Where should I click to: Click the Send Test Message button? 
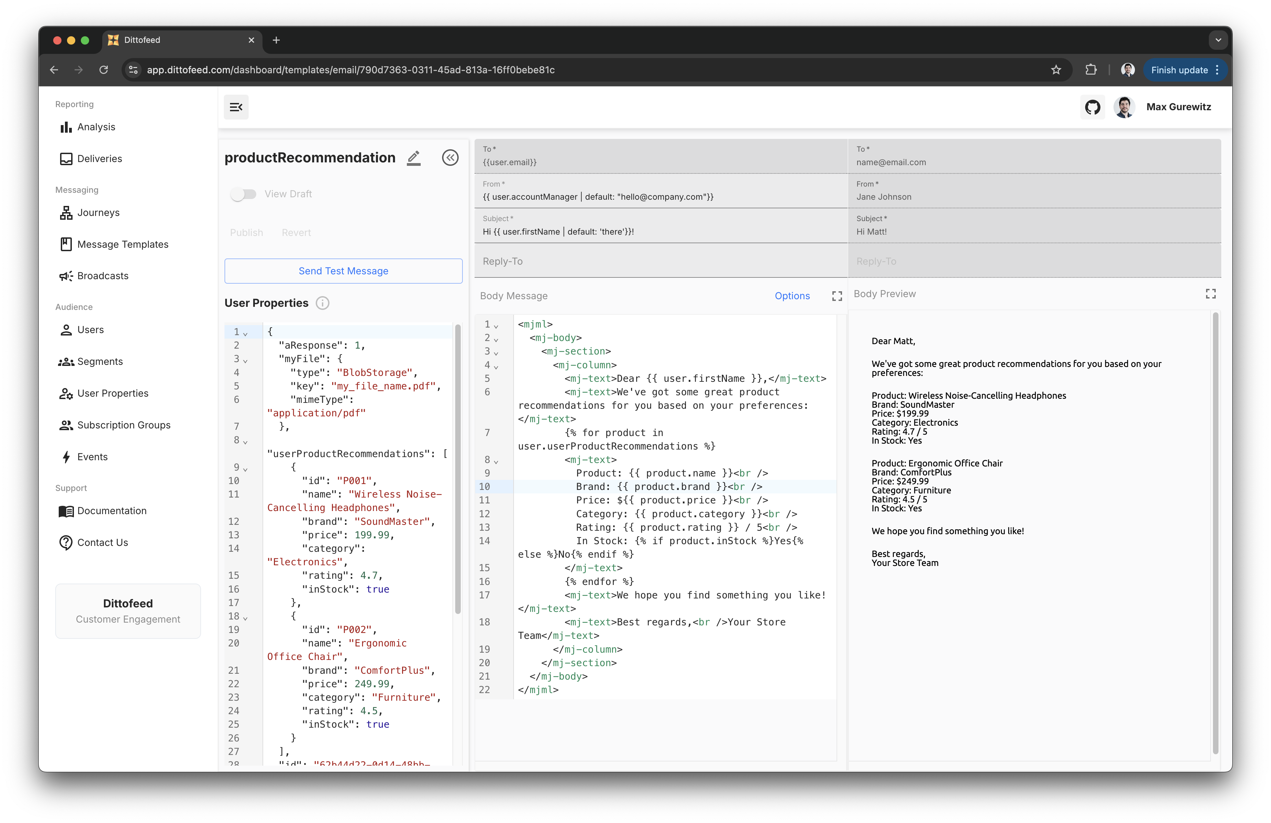pos(343,271)
